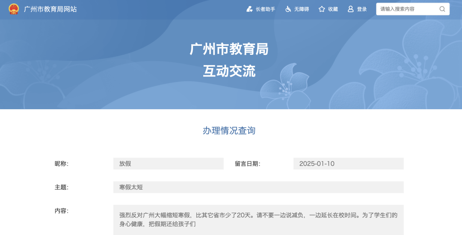Select the 主题 field showing 寒假太短
Screen dimensions: 462x235
(258, 187)
